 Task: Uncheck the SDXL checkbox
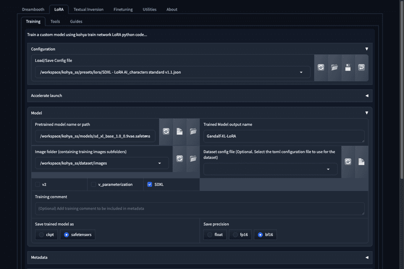[x=150, y=185]
